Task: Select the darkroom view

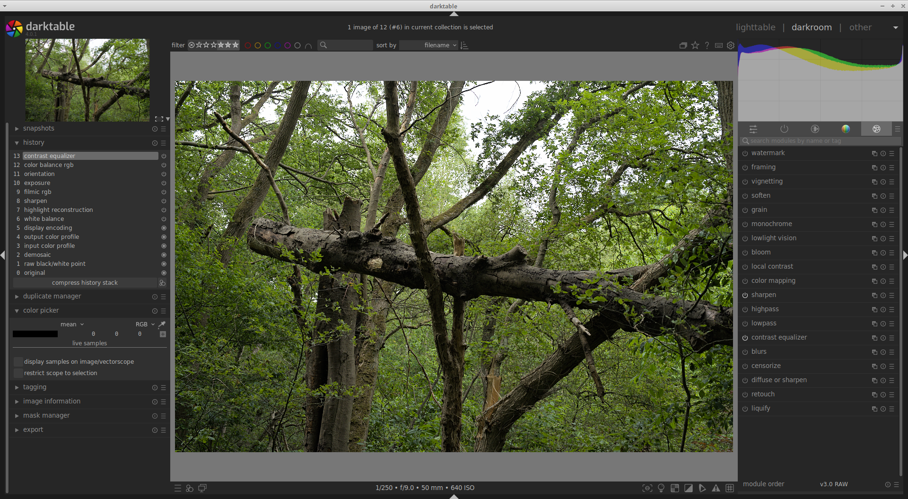Action: tap(812, 27)
